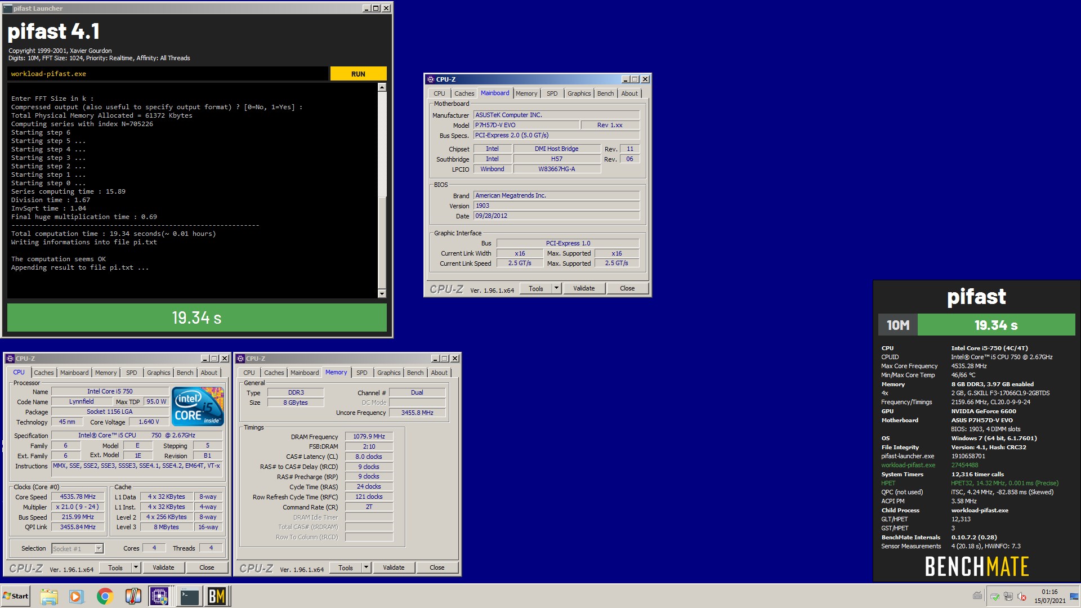Click the title bar icon of Mainboard CPU-Z window
The image size is (1081, 608).
tap(431, 79)
